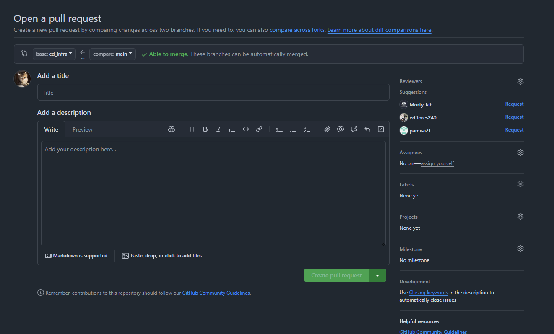Viewport: 554px width, 334px height.
Task: Insert an unordered bullet list
Action: pos(293,129)
